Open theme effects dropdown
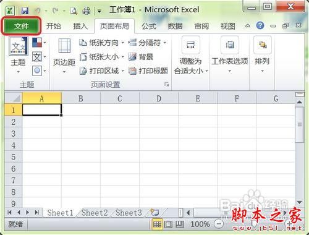Viewport: 309px width, 235px height. (39, 71)
